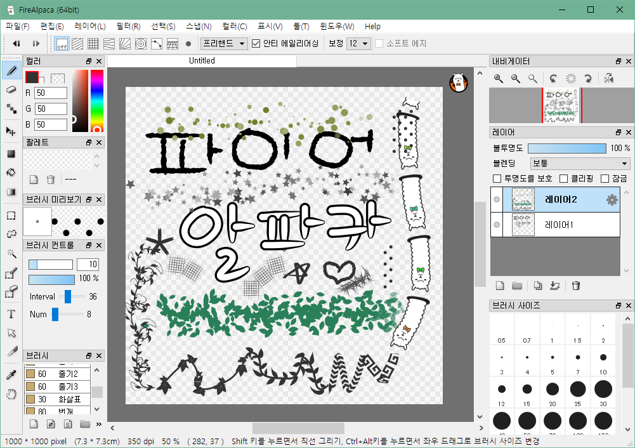Enable the vanishing point snap
635x448 pixels.
pos(109,44)
